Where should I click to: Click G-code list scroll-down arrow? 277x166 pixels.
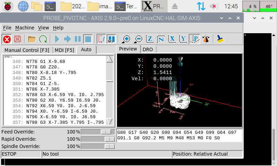pos(109,121)
